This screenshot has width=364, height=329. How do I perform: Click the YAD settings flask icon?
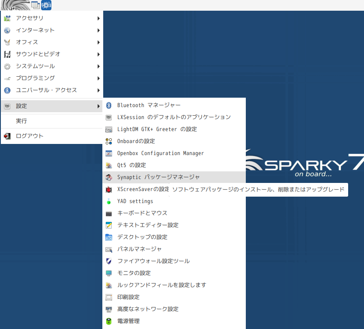click(109, 201)
